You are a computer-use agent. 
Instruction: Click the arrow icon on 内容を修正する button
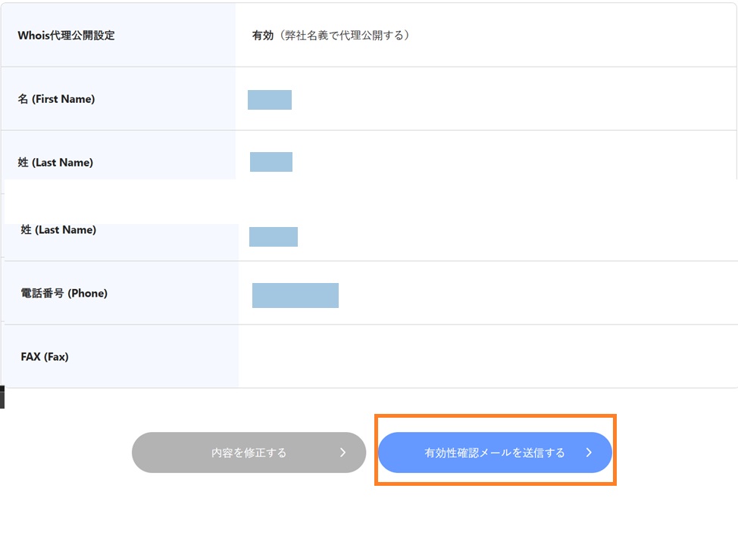click(x=342, y=453)
